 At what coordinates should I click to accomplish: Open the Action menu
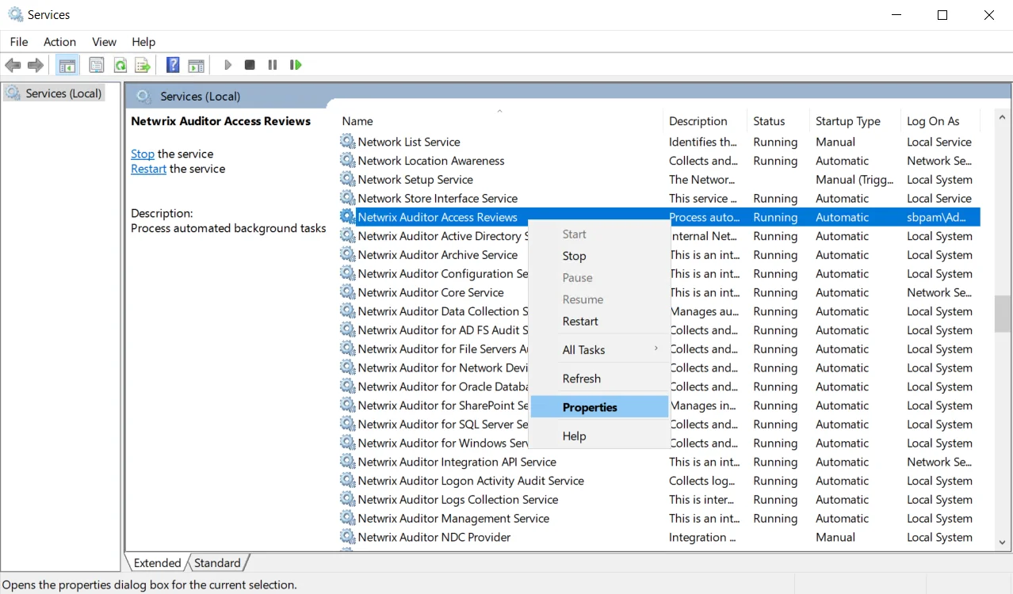59,42
